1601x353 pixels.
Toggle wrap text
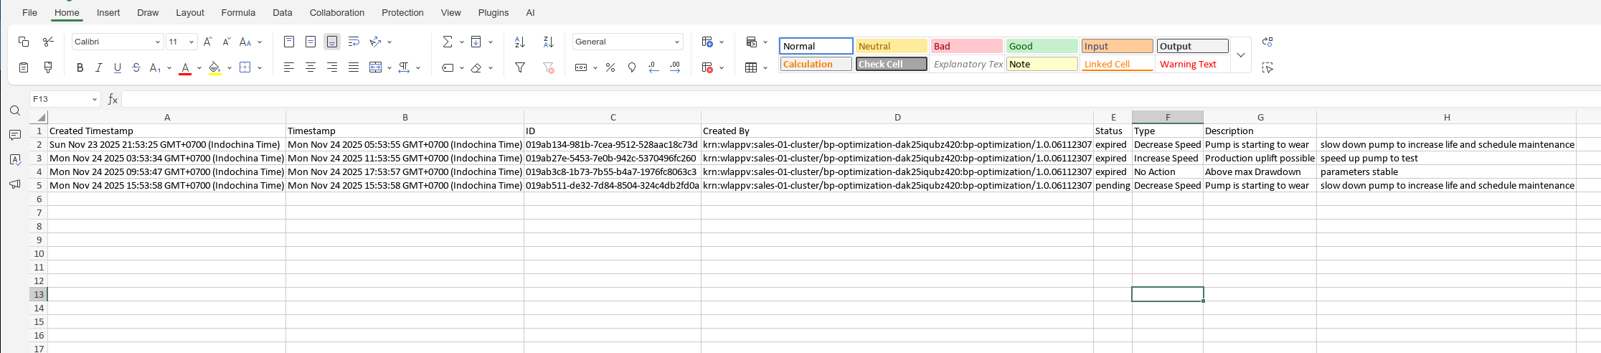pyautogui.click(x=354, y=42)
